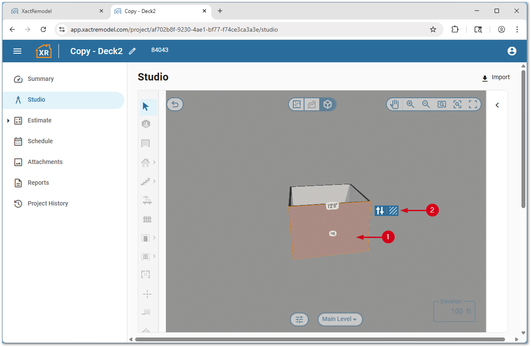This screenshot has width=531, height=347.
Task: Click the wall surface hatch icon
Action: click(x=393, y=211)
